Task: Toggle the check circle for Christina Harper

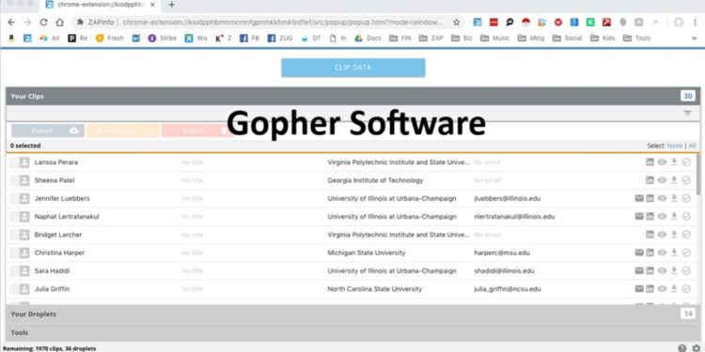Action: (686, 253)
